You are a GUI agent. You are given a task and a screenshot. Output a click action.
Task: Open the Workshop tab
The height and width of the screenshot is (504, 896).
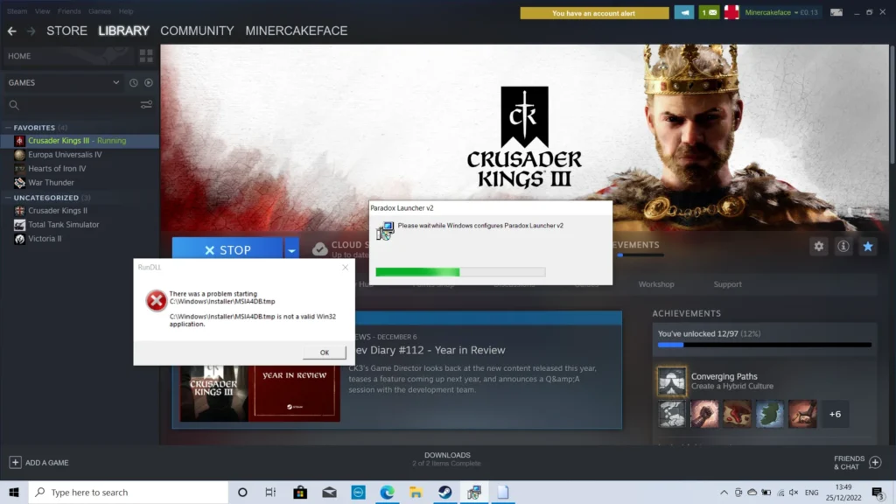click(656, 284)
